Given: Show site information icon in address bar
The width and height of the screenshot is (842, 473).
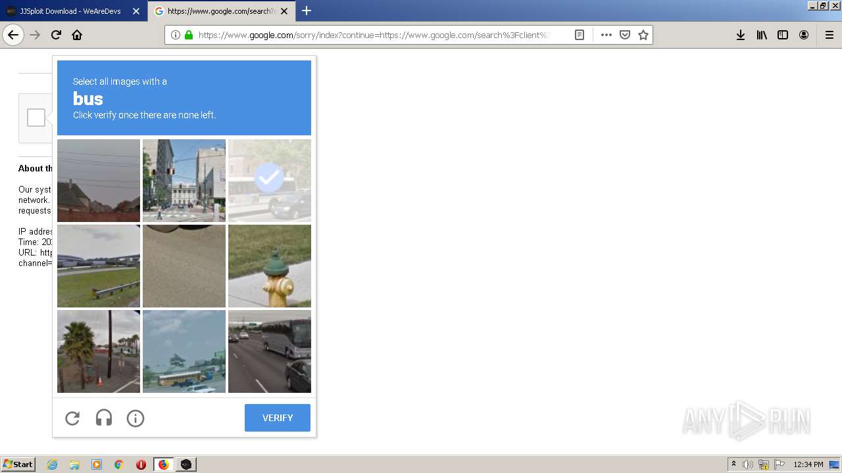Looking at the screenshot, I should 176,35.
